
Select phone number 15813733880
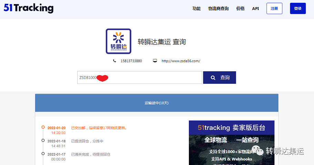tap(131, 61)
